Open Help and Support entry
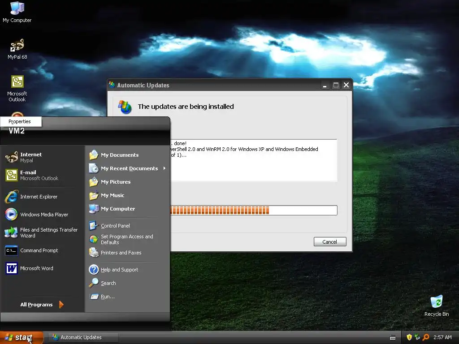Screen dimensions: 459x344 (x=127, y=269)
